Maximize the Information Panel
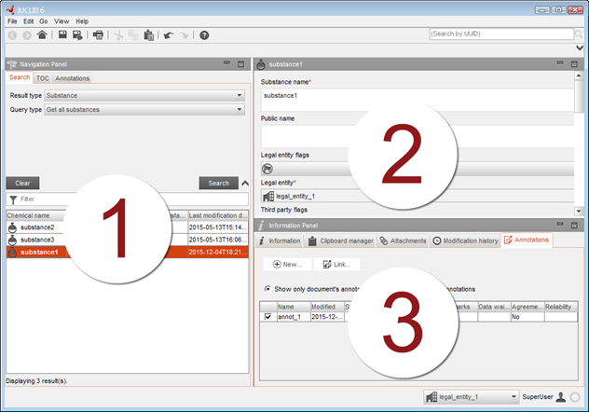 pos(574,225)
